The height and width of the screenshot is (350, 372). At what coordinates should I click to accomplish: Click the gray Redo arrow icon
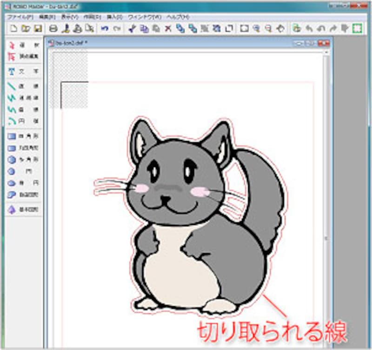point(117,28)
